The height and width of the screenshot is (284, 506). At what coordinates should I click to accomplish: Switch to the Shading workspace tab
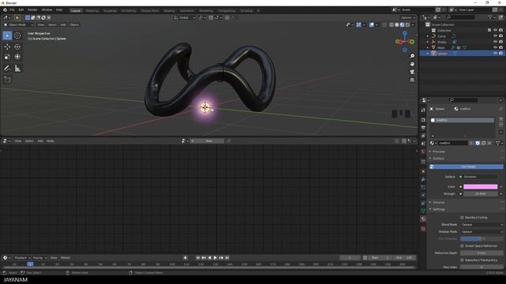[x=169, y=10]
